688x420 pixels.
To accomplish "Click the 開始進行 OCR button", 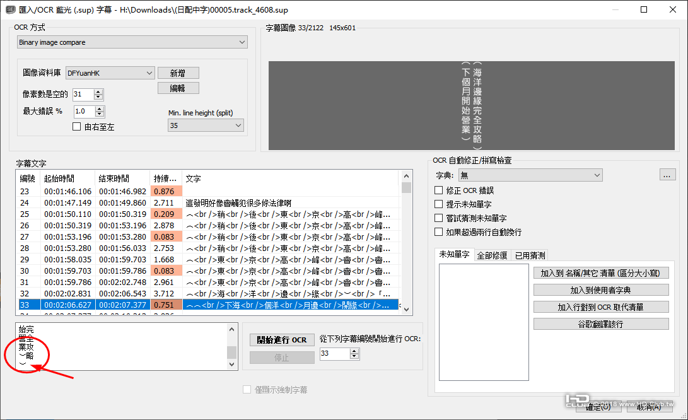I will click(x=281, y=339).
